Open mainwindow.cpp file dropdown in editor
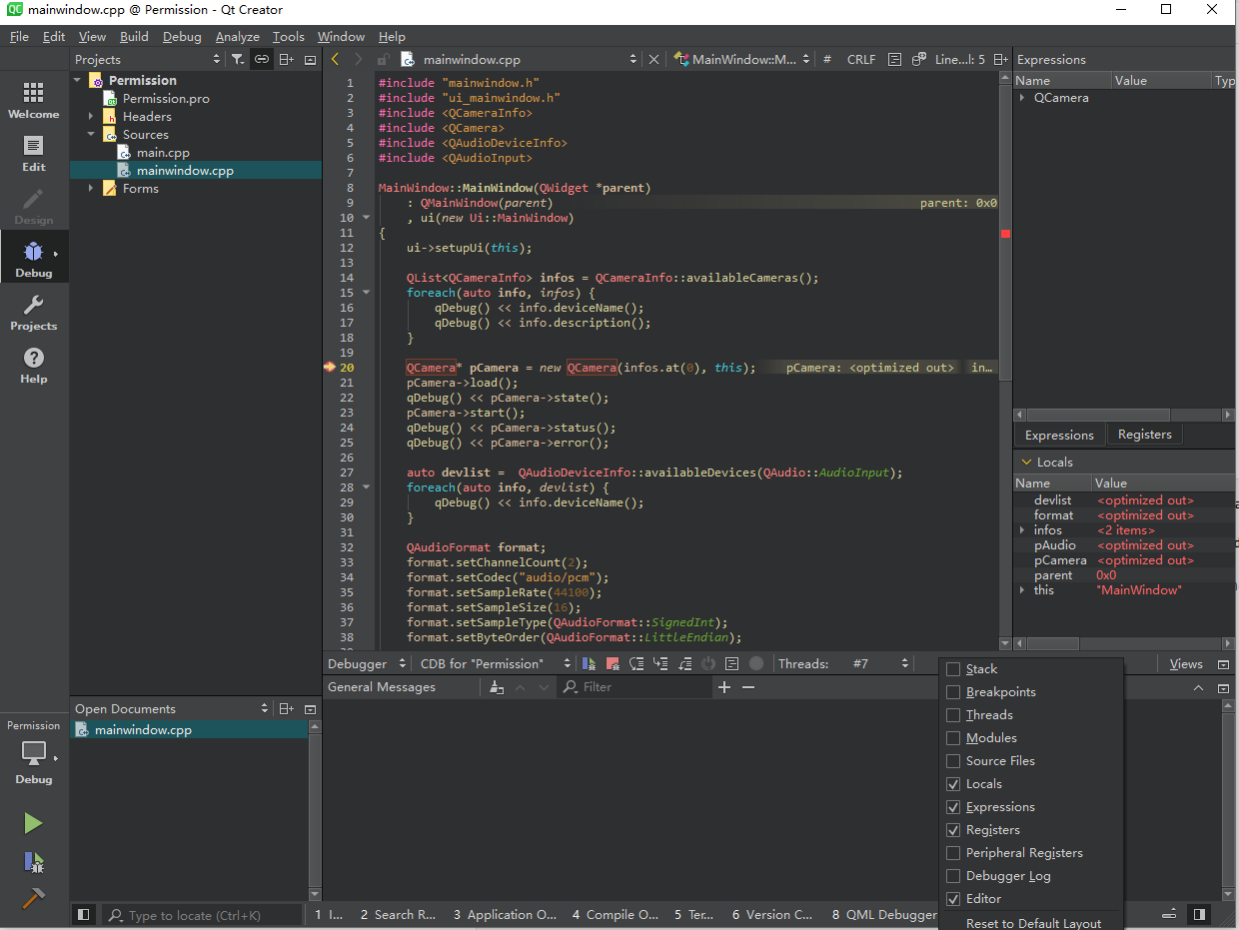 (519, 59)
